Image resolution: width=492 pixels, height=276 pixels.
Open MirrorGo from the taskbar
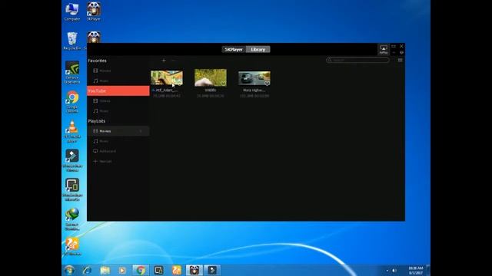(x=158, y=270)
